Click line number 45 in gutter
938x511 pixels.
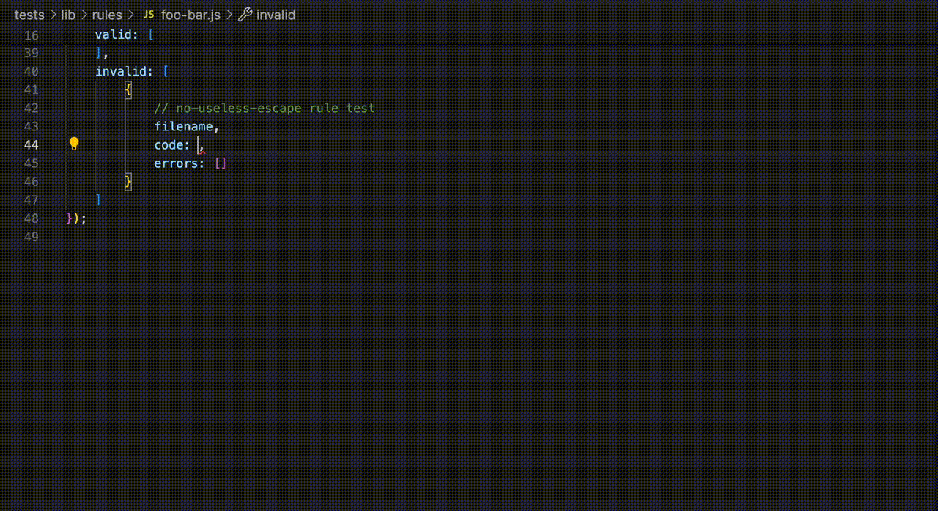(x=32, y=163)
